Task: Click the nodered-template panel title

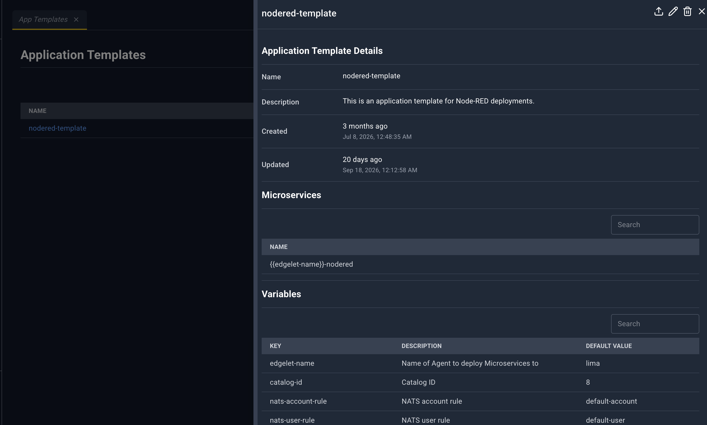Action: click(299, 13)
